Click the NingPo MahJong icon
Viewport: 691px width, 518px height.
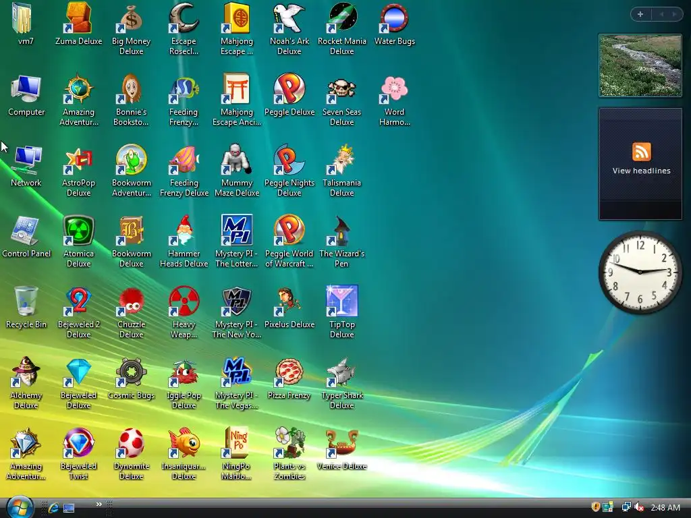(237, 443)
